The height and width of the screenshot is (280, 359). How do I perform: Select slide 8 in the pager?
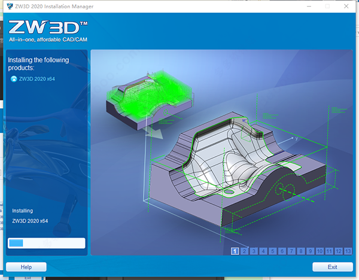pos(301,251)
